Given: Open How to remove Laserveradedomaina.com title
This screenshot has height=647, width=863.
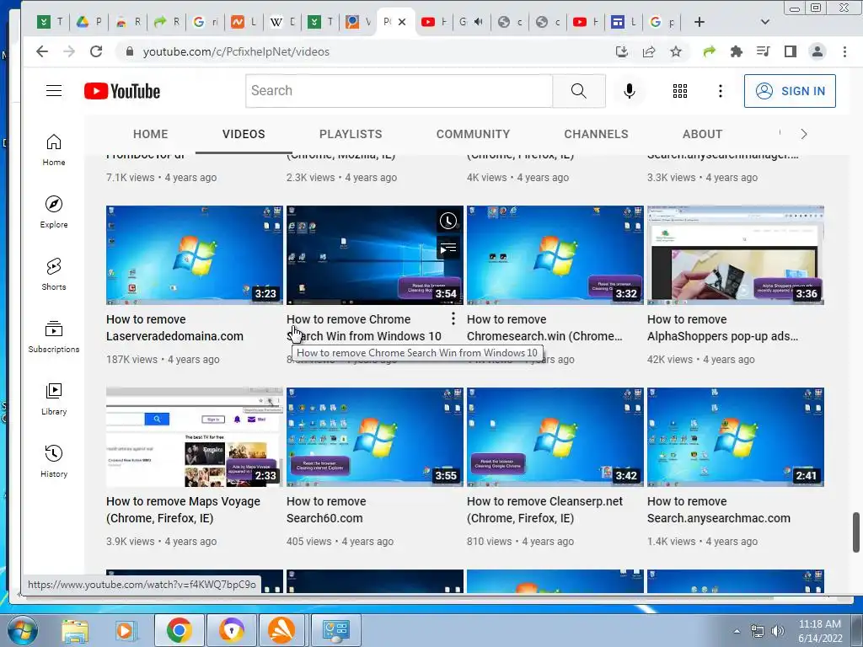Looking at the screenshot, I should pos(174,328).
